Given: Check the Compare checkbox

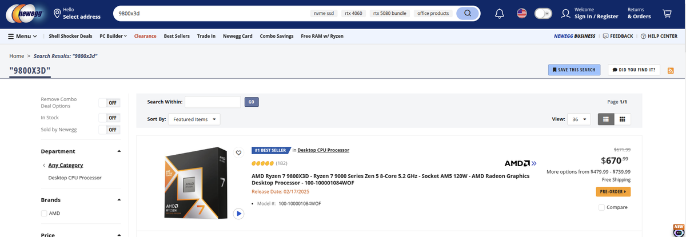Looking at the screenshot, I should 601,207.
